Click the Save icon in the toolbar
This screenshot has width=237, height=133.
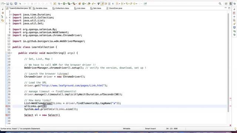(x=7, y=4)
